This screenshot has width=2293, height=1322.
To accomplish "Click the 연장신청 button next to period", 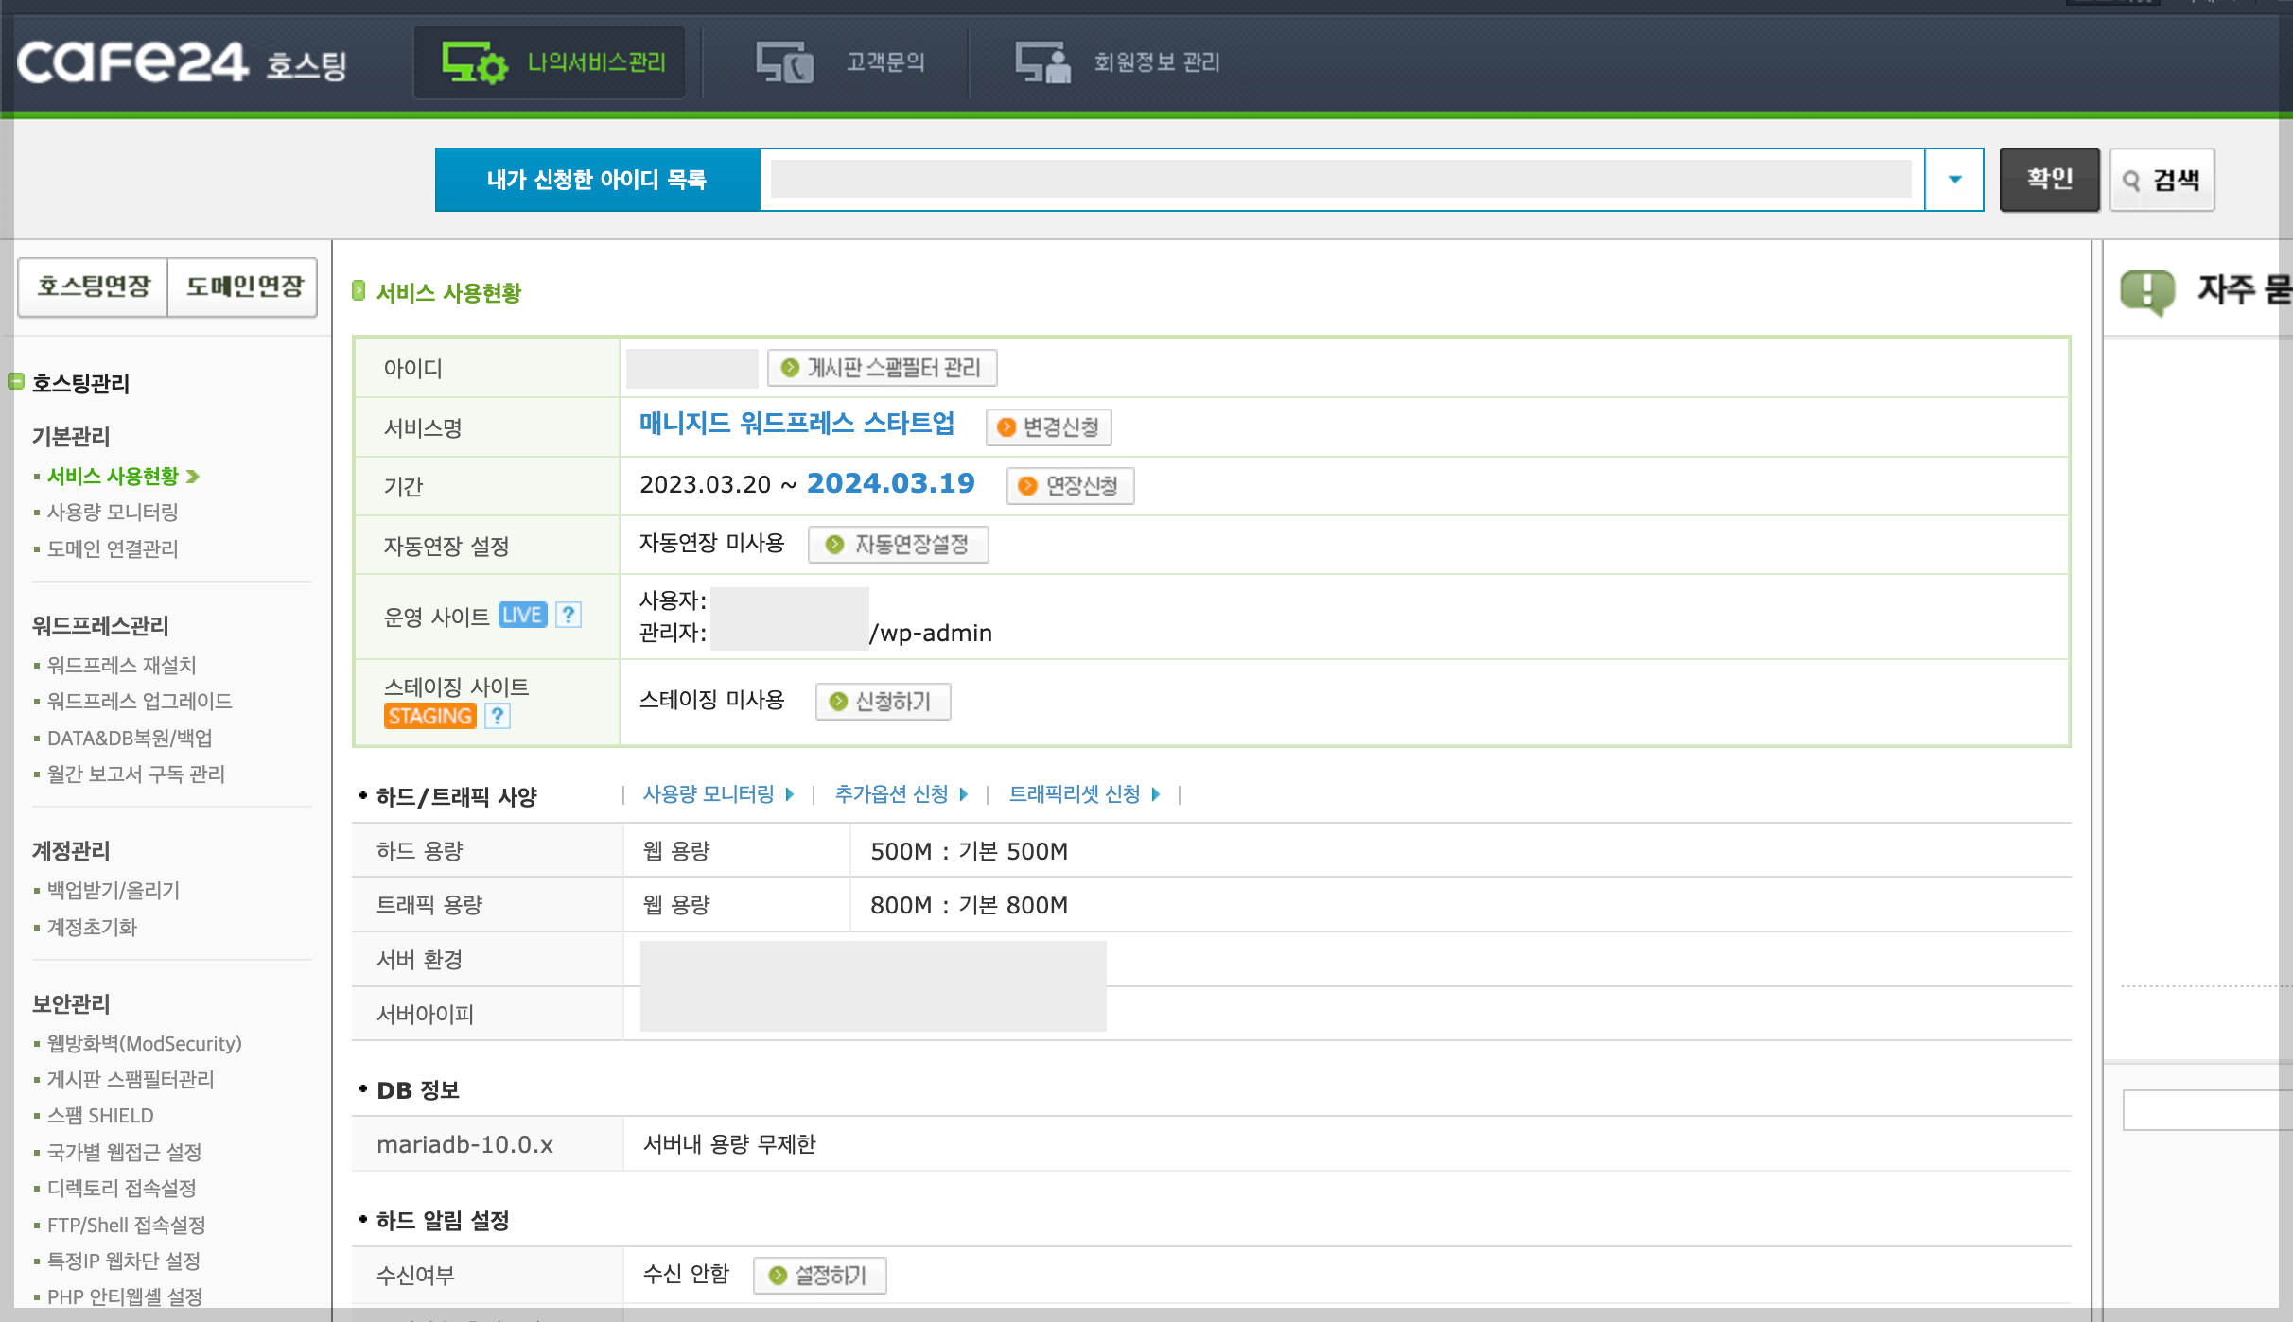I will click(x=1070, y=486).
